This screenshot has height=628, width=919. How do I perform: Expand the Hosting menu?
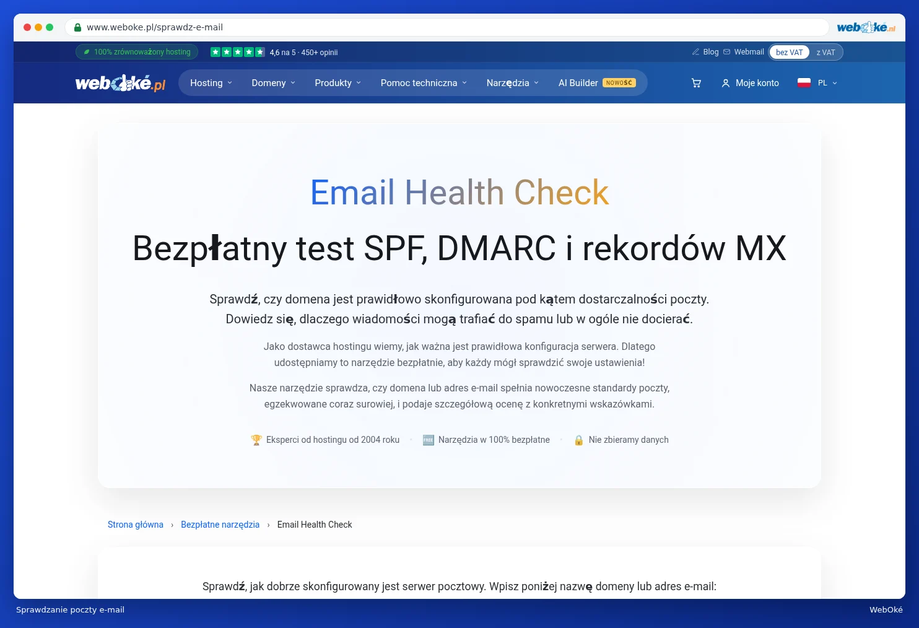pyautogui.click(x=211, y=83)
